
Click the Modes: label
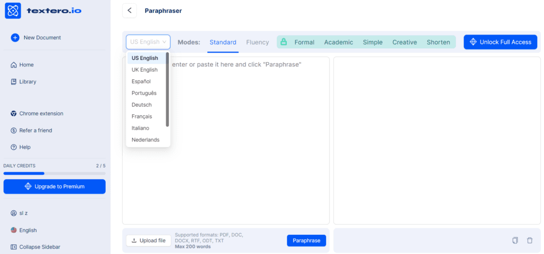tap(189, 43)
